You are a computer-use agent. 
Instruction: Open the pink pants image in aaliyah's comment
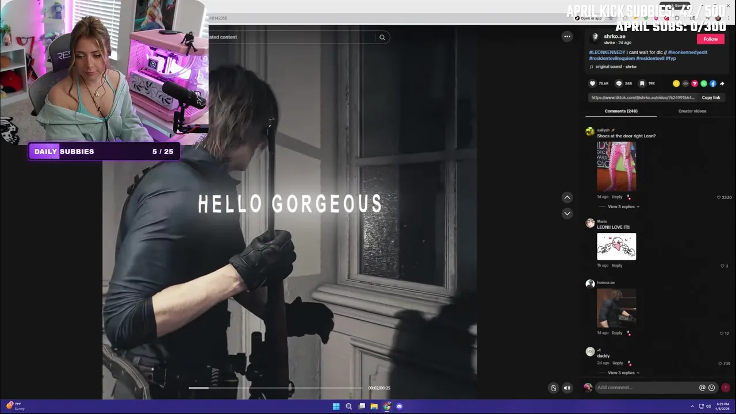(616, 166)
